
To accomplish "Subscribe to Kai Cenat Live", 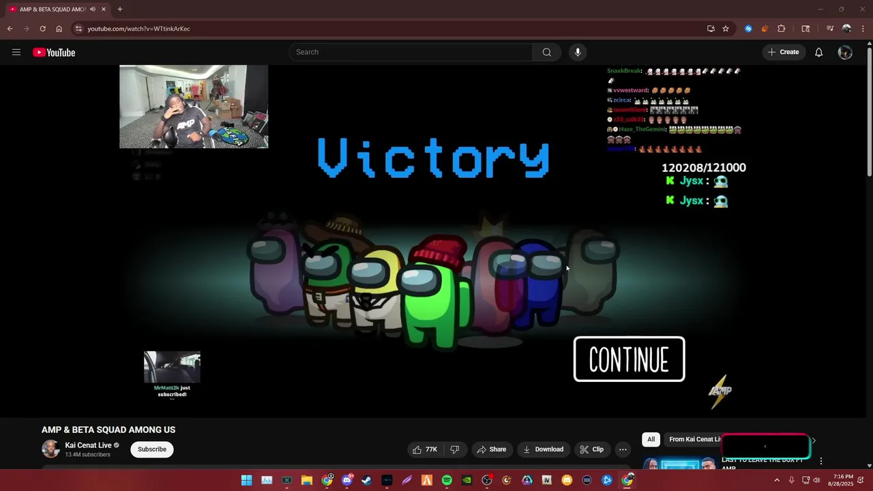I will tap(152, 449).
